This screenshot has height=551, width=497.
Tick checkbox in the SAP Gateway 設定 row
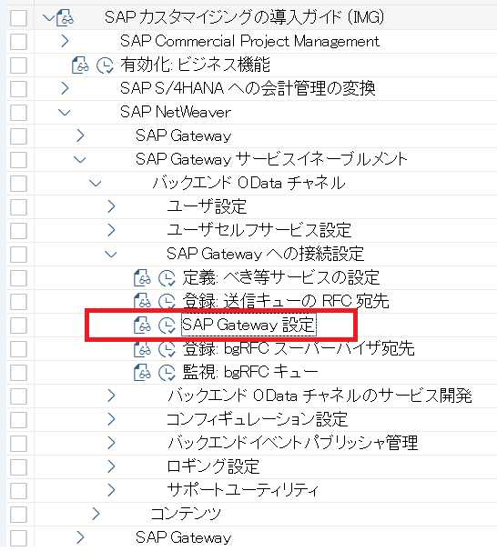click(18, 326)
